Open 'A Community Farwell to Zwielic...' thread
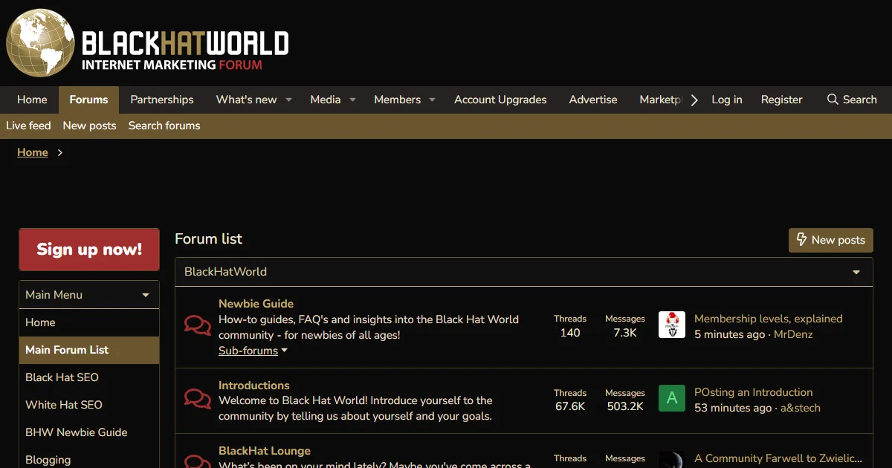The height and width of the screenshot is (468, 892). pyautogui.click(x=778, y=458)
